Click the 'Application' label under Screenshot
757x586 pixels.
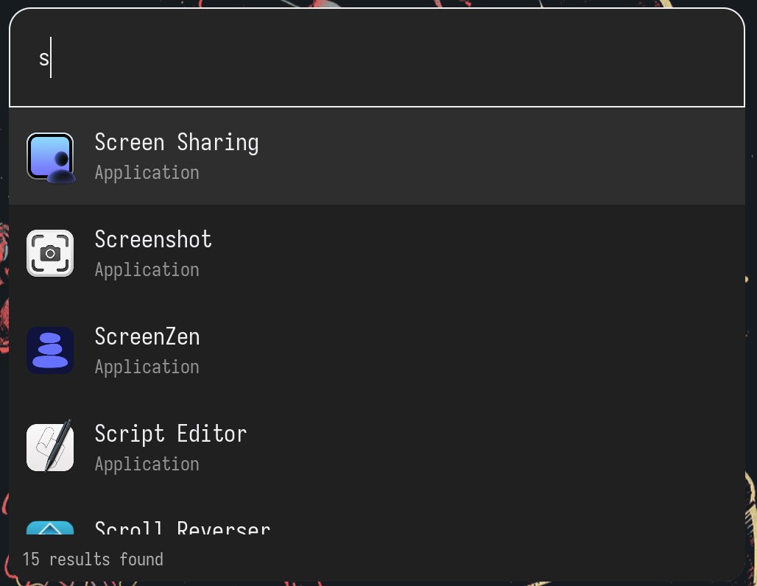147,269
